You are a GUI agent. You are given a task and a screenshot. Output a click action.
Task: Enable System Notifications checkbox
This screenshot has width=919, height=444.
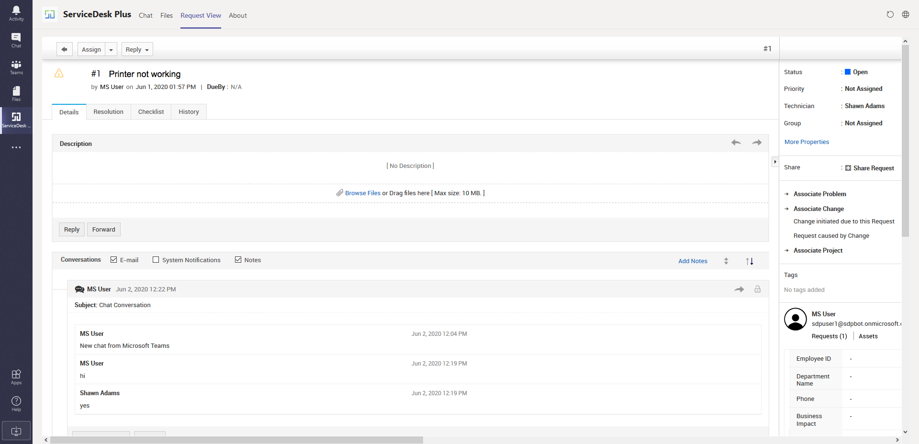coord(156,260)
